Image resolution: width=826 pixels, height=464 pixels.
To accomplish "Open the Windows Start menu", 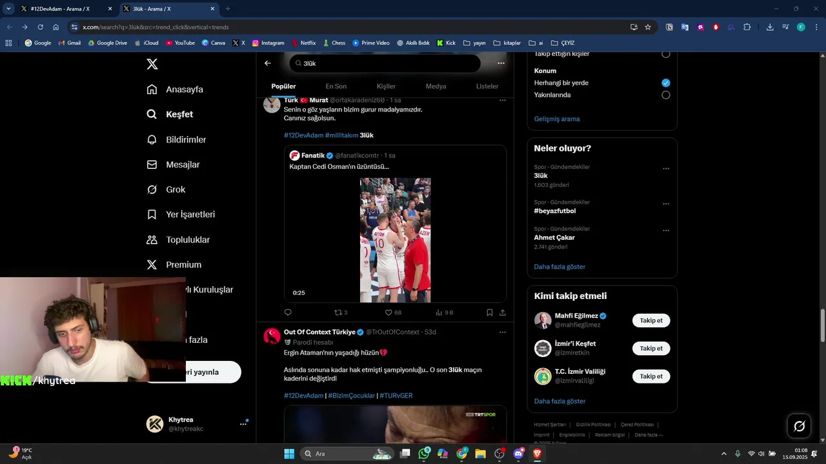I will 289,454.
